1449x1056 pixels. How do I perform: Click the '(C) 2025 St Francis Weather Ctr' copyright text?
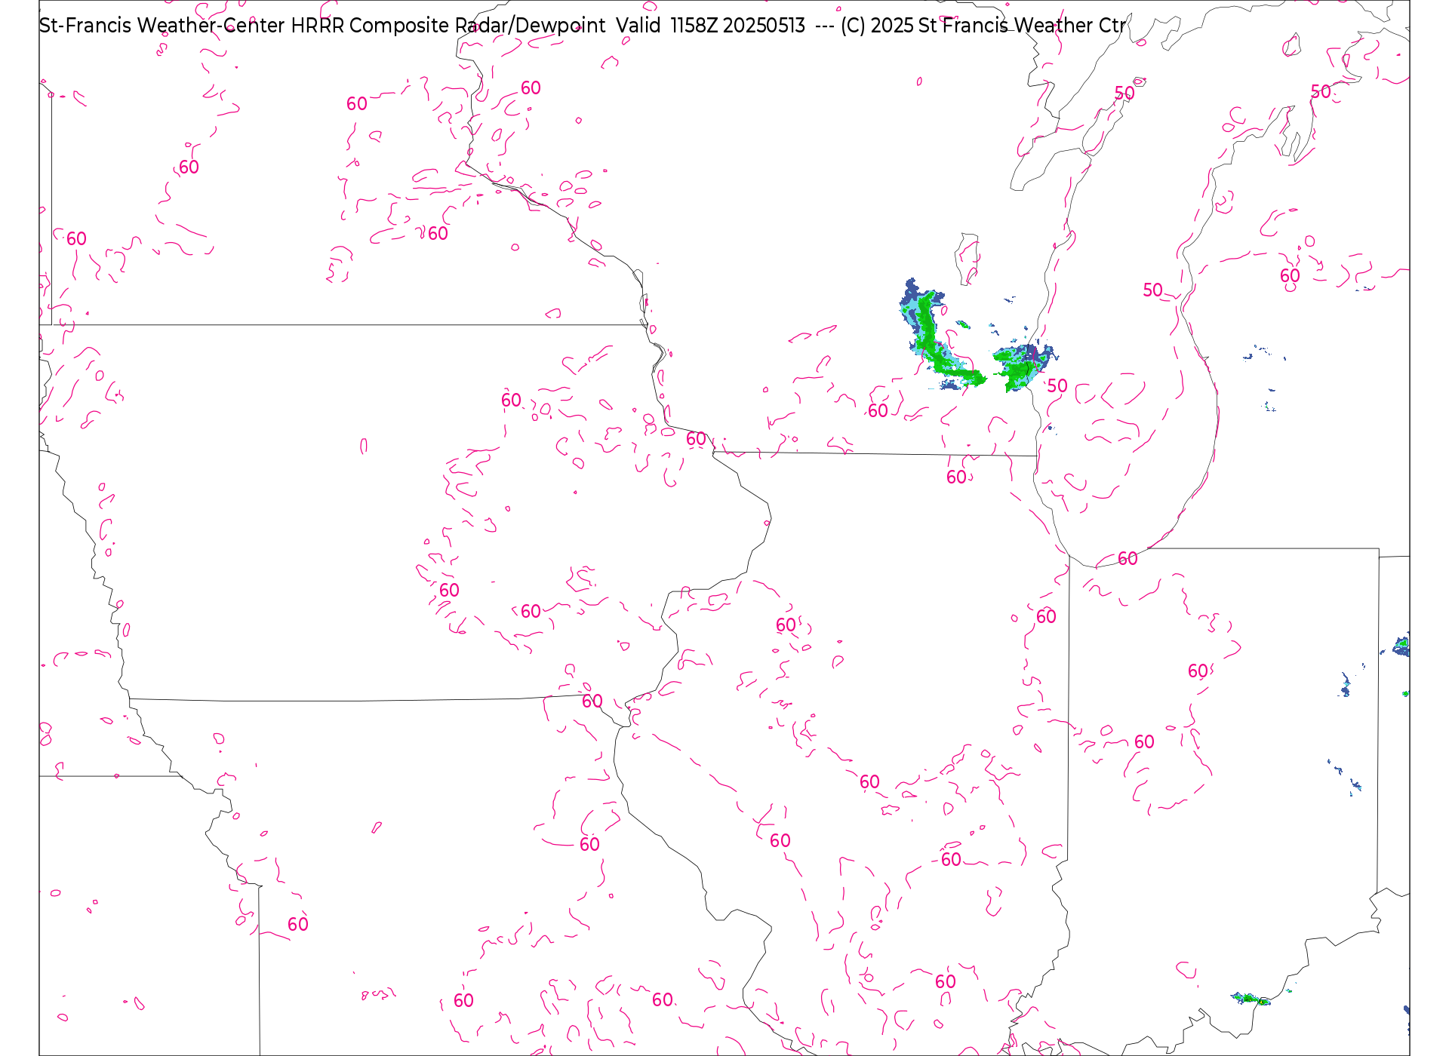(x=983, y=26)
